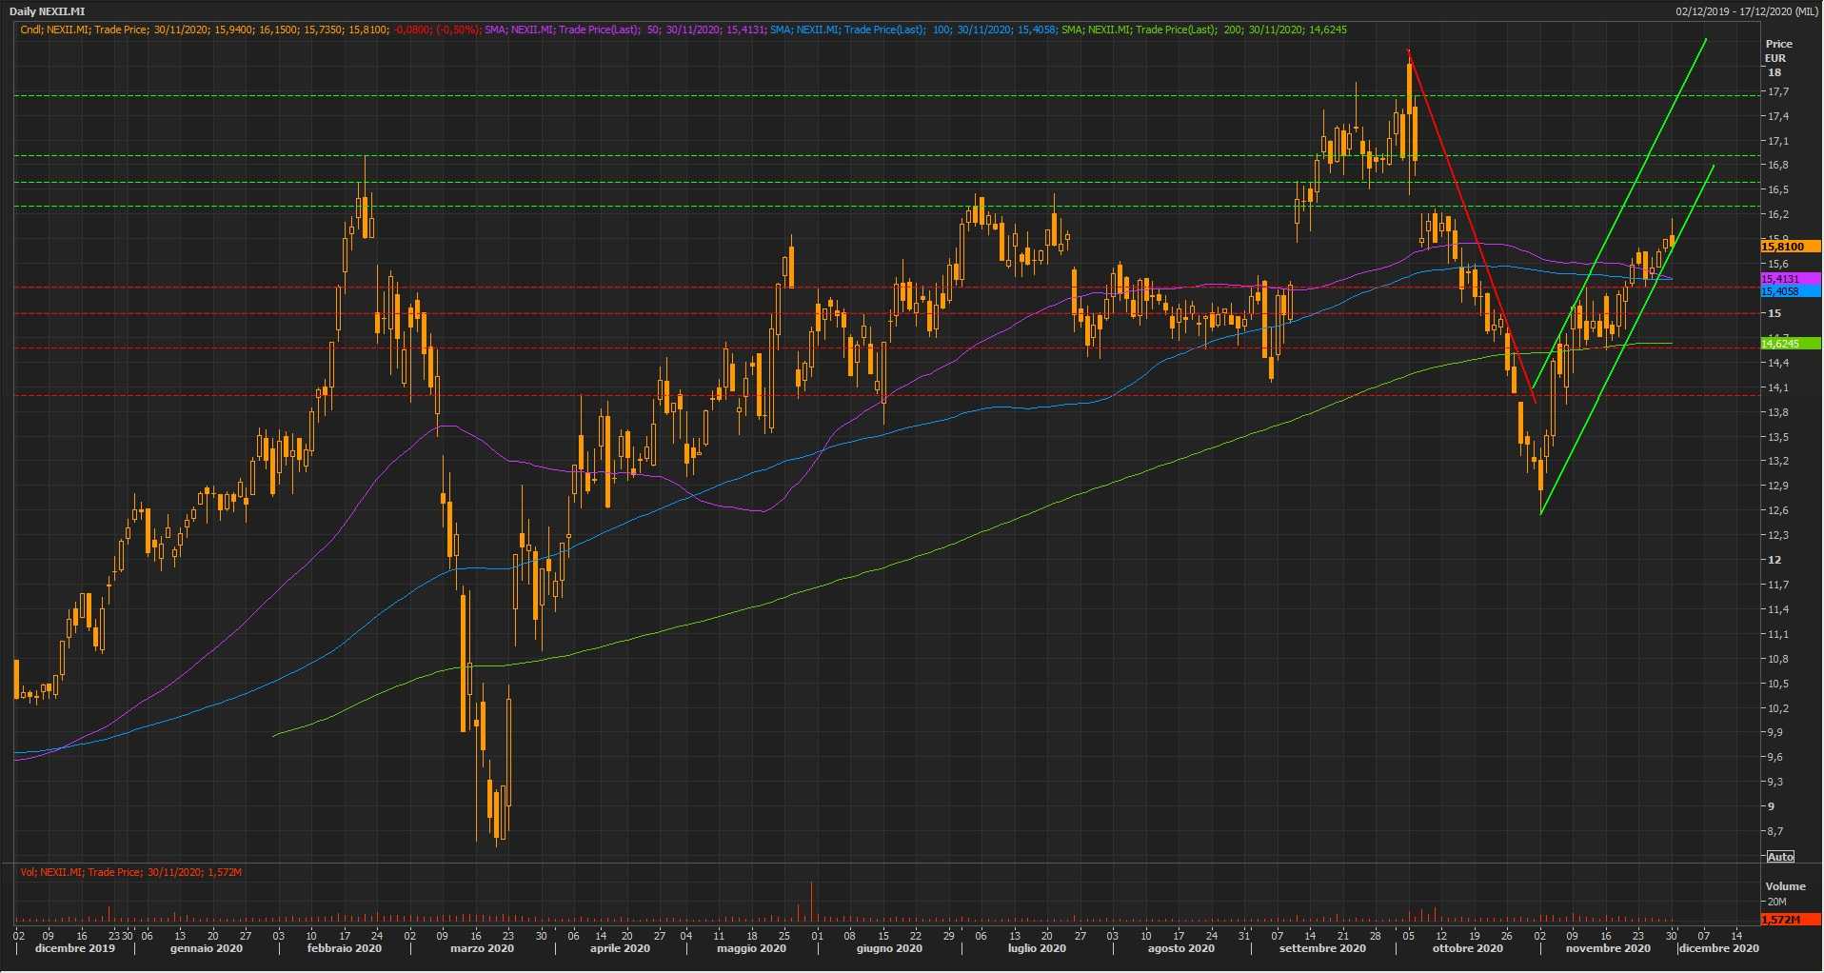Viewport: 1824px width, 973px height.
Task: Click the 'settembre 2020' month label on time axis
Action: tap(1322, 948)
